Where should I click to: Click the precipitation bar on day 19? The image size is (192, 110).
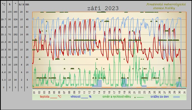coord(124,83)
